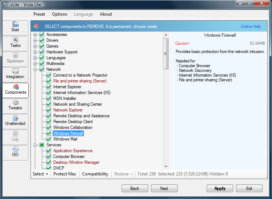The image size is (272, 199).
Task: Select File and printer sharing (Server)
Action: click(80, 81)
